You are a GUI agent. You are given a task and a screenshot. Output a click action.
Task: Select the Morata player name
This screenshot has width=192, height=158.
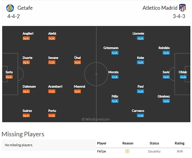coord(113,72)
